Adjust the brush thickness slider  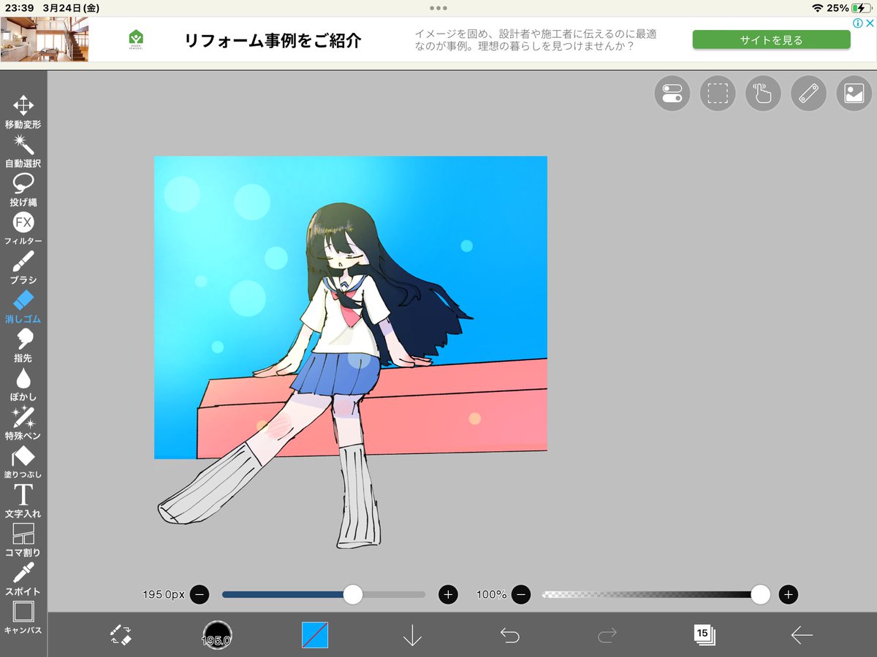click(324, 594)
